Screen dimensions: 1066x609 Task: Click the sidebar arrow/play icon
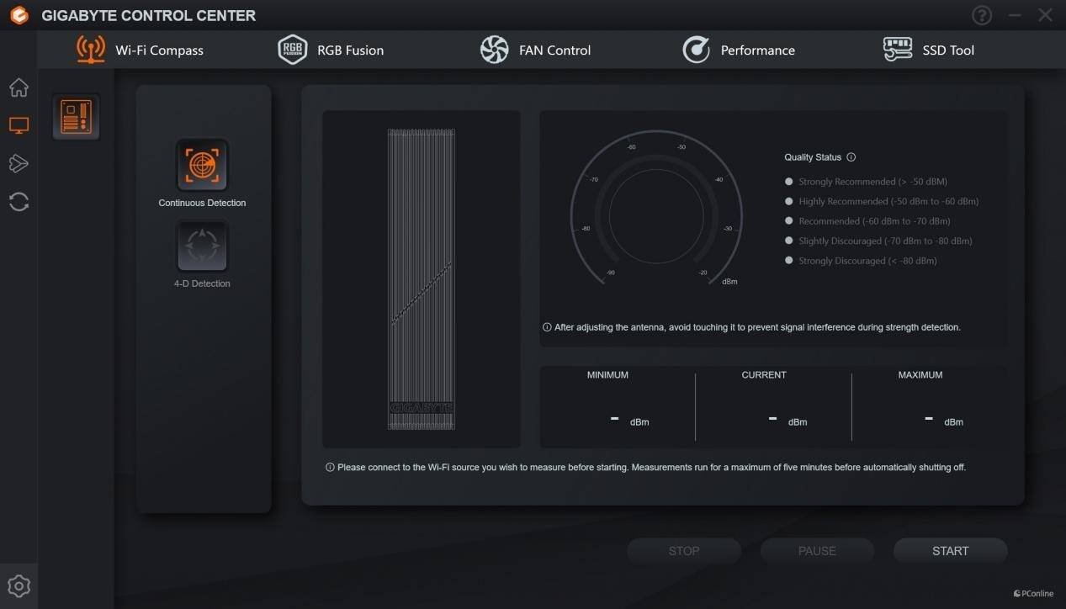pos(19,163)
